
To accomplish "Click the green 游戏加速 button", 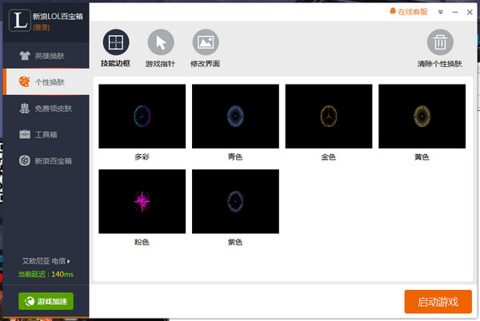I will coord(46,301).
